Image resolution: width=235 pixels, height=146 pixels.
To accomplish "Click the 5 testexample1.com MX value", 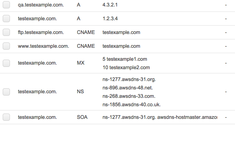I will 125,59.
